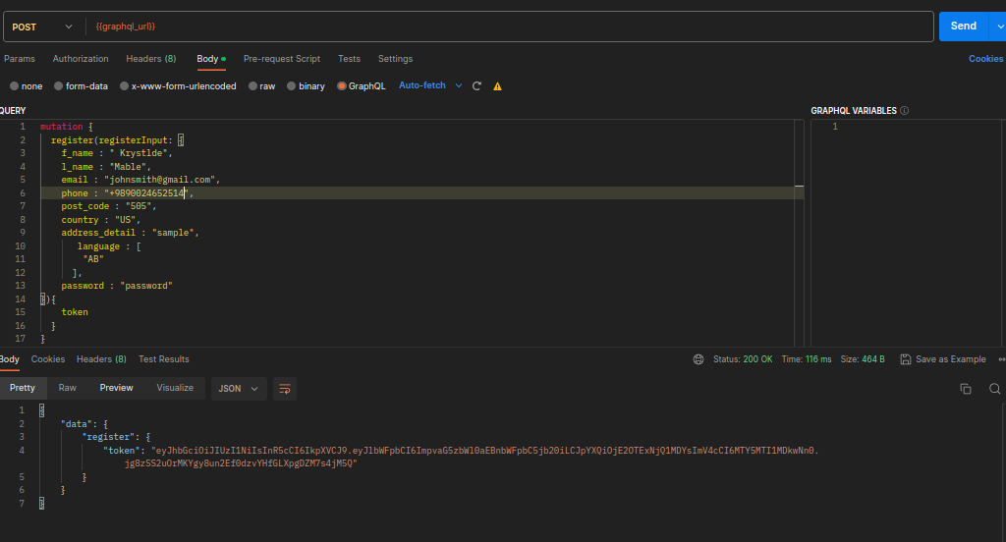Select the request Body tab
Screen dimensions: 1006x542
pyautogui.click(x=211, y=58)
